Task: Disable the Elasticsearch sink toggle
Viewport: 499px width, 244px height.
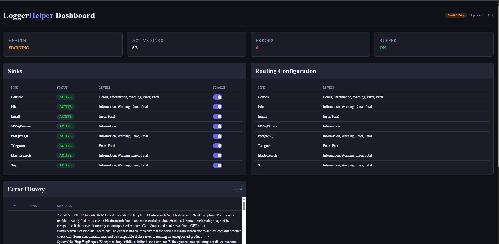Action: tap(217, 156)
